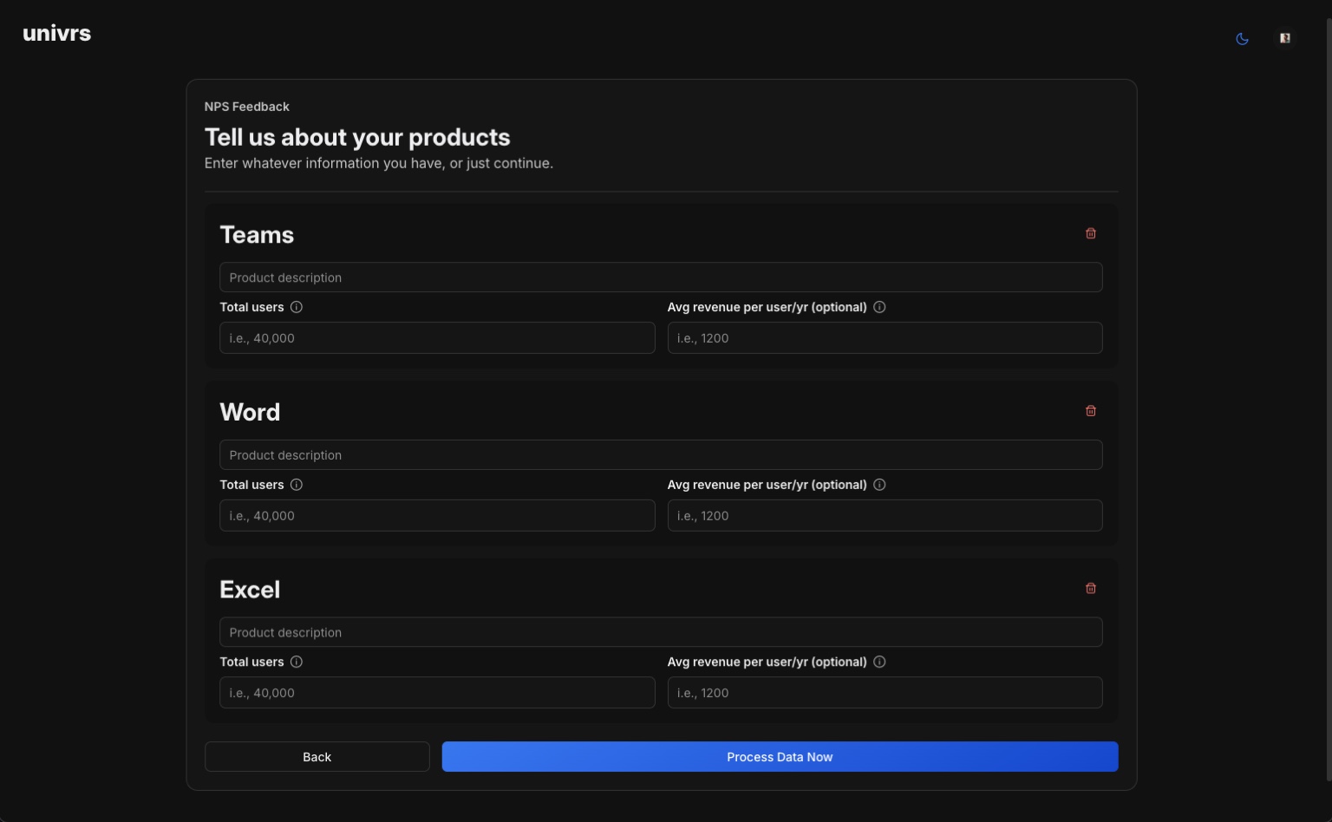Click the 'Tell us about your products' heading
The height and width of the screenshot is (822, 1332).
pos(357,138)
